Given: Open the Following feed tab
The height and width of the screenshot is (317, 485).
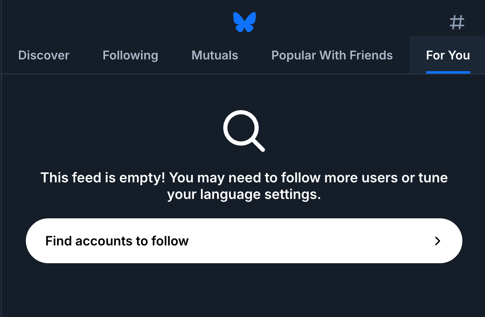Looking at the screenshot, I should click(130, 55).
